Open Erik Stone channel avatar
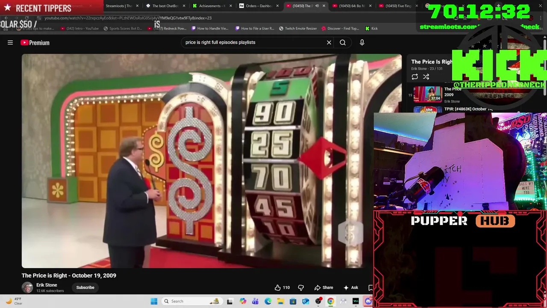The image size is (547, 308). click(27, 287)
